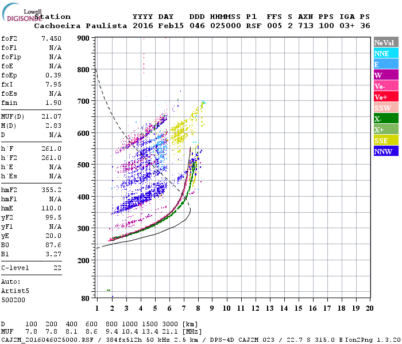The image size is (402, 344).
Task: Click the 20 MHz x-axis label
Action: click(369, 308)
